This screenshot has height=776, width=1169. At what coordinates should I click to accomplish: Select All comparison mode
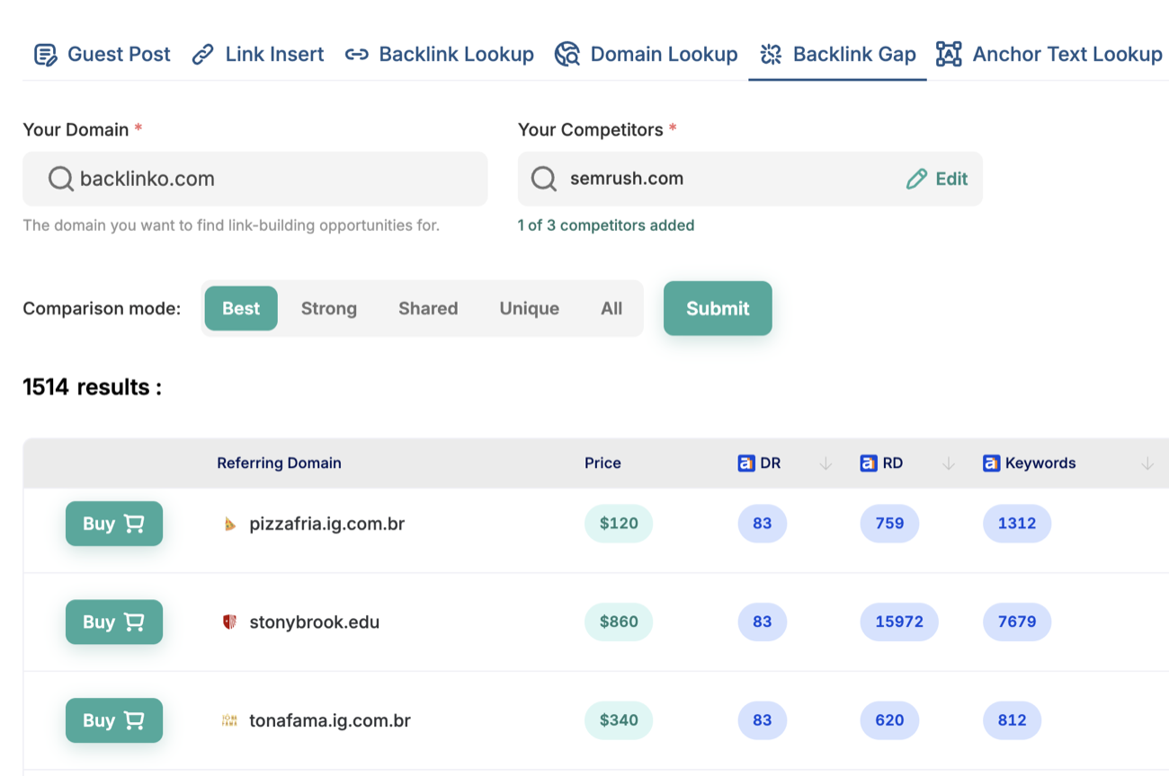pos(611,308)
